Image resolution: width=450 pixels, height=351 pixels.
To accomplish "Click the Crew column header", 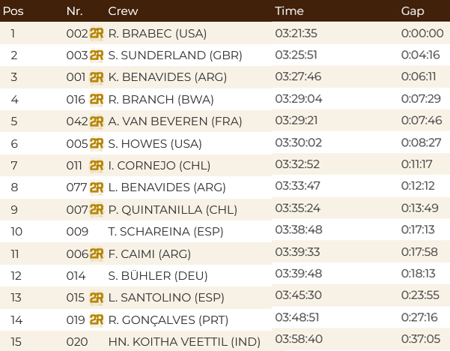I will pyautogui.click(x=123, y=10).
